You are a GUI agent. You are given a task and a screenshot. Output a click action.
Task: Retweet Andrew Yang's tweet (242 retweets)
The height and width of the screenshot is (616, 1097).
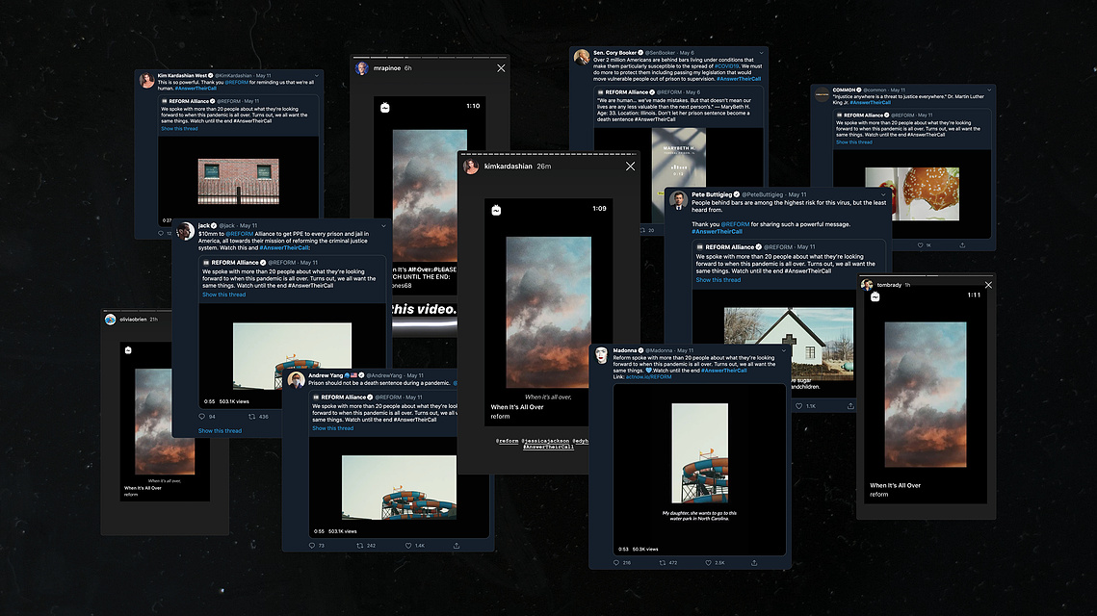(359, 546)
